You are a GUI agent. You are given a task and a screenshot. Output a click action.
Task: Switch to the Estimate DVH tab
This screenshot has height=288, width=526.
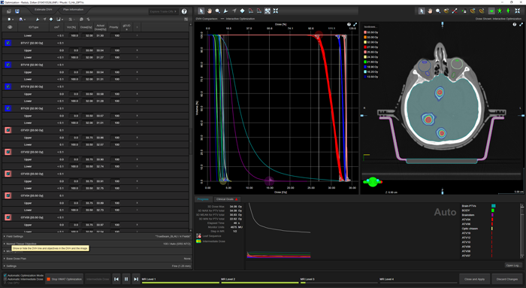[x=44, y=10]
